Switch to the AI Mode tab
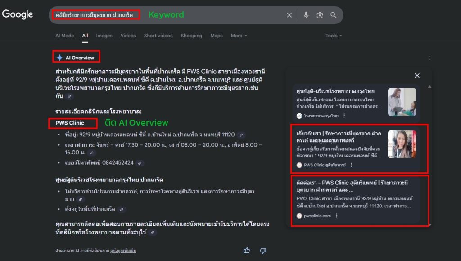The height and width of the screenshot is (261, 461). (x=65, y=36)
